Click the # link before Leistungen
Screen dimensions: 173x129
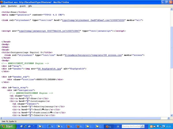(x=28, y=101)
